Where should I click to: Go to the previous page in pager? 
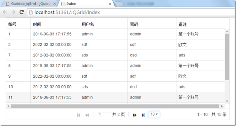87,115
